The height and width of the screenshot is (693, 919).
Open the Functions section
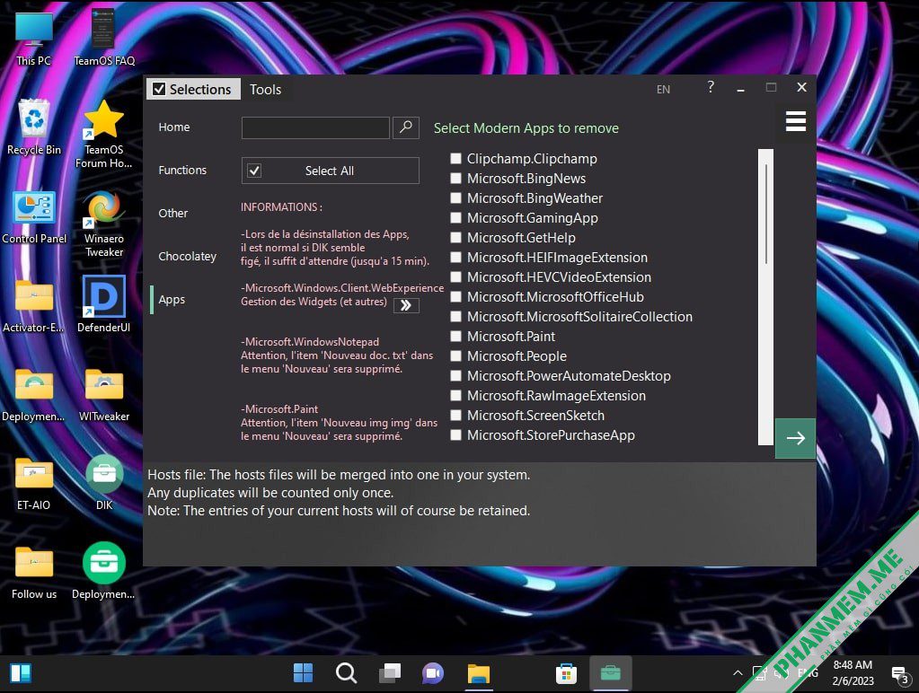click(x=182, y=170)
